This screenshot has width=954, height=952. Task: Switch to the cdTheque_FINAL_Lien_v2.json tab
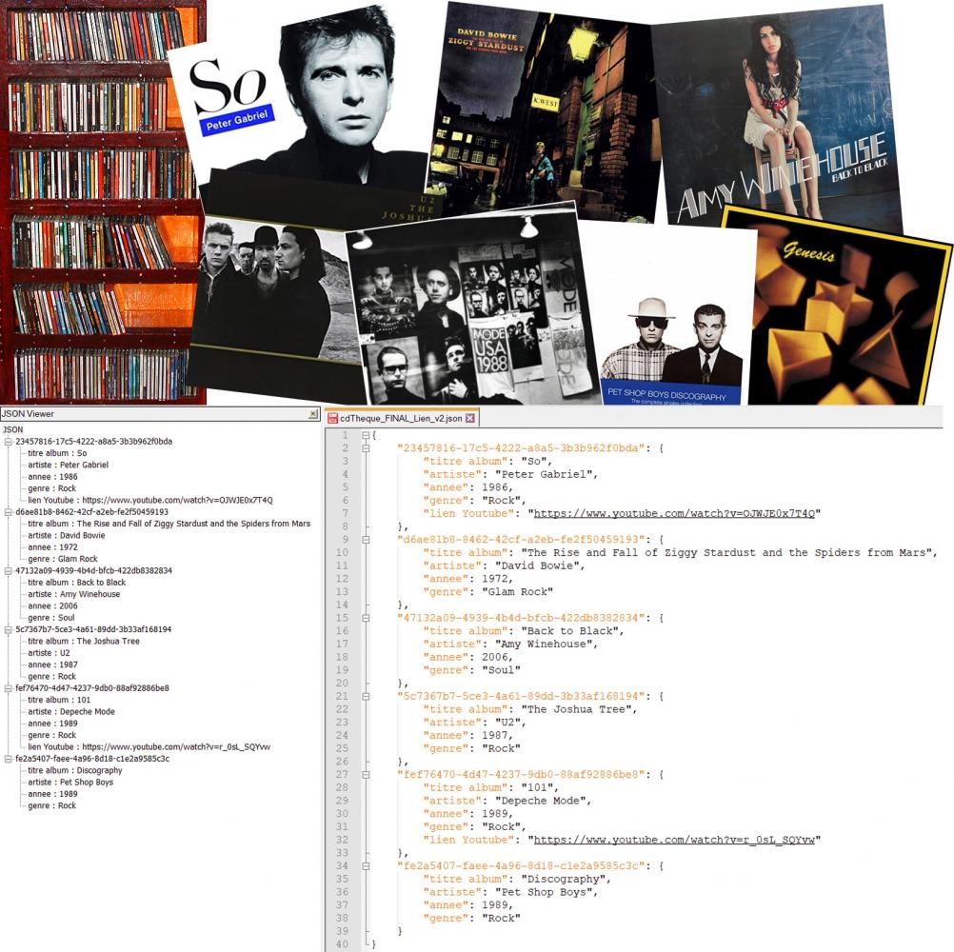(402, 418)
